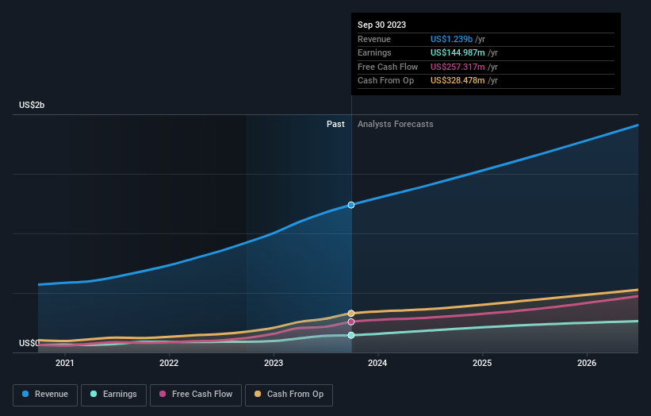This screenshot has width=651, height=416.
Task: Click the 'Analysts Forecasts' label
Action: [395, 125]
